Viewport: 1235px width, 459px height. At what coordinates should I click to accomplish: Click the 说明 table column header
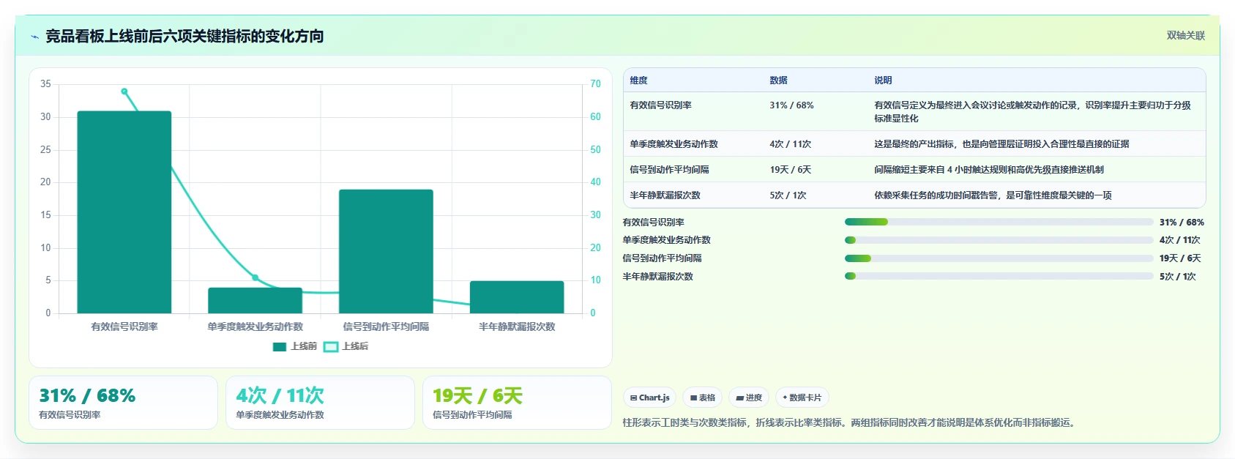click(x=883, y=81)
